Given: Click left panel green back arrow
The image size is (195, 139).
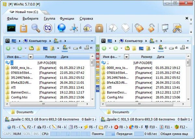Looking at the screenshot, I should coord(8,48).
